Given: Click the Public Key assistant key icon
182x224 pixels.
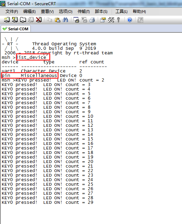Looking at the screenshot, I should click(x=118, y=20).
